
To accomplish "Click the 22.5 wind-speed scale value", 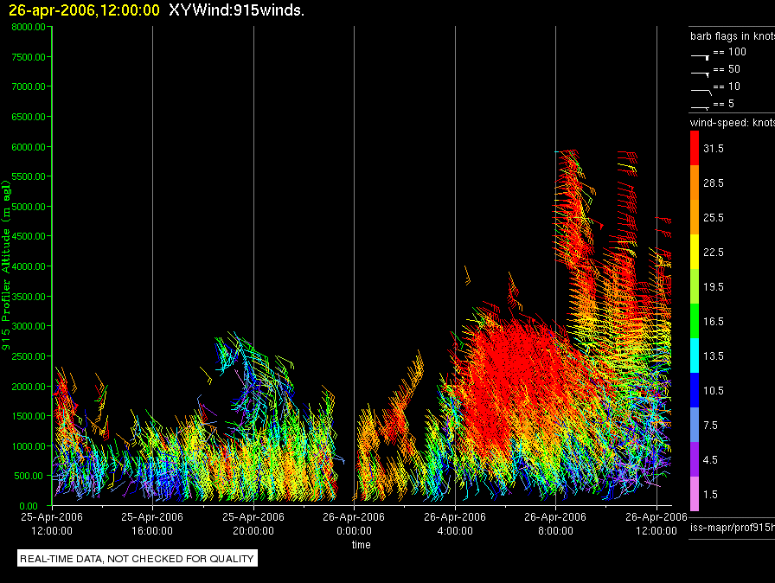I will pyautogui.click(x=714, y=252).
